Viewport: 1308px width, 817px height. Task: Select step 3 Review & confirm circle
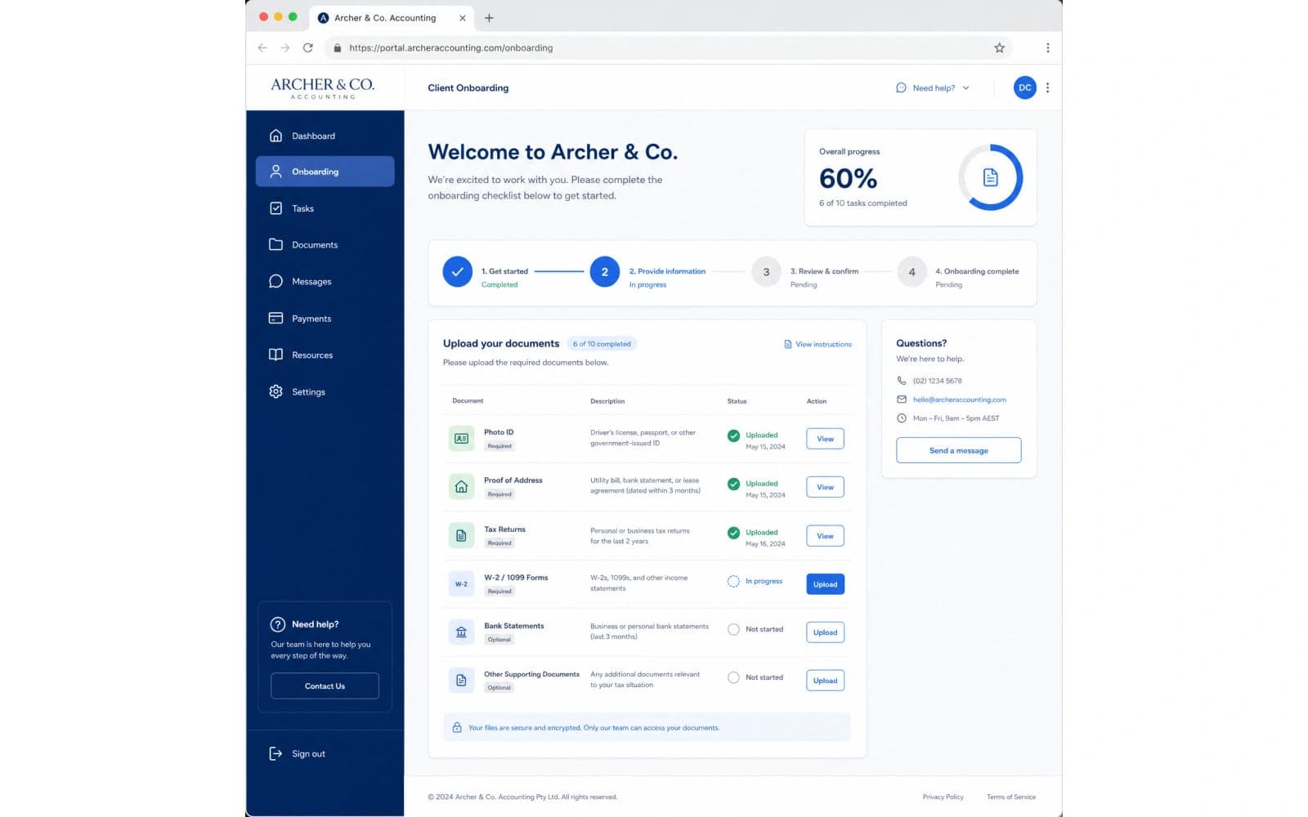tap(766, 272)
